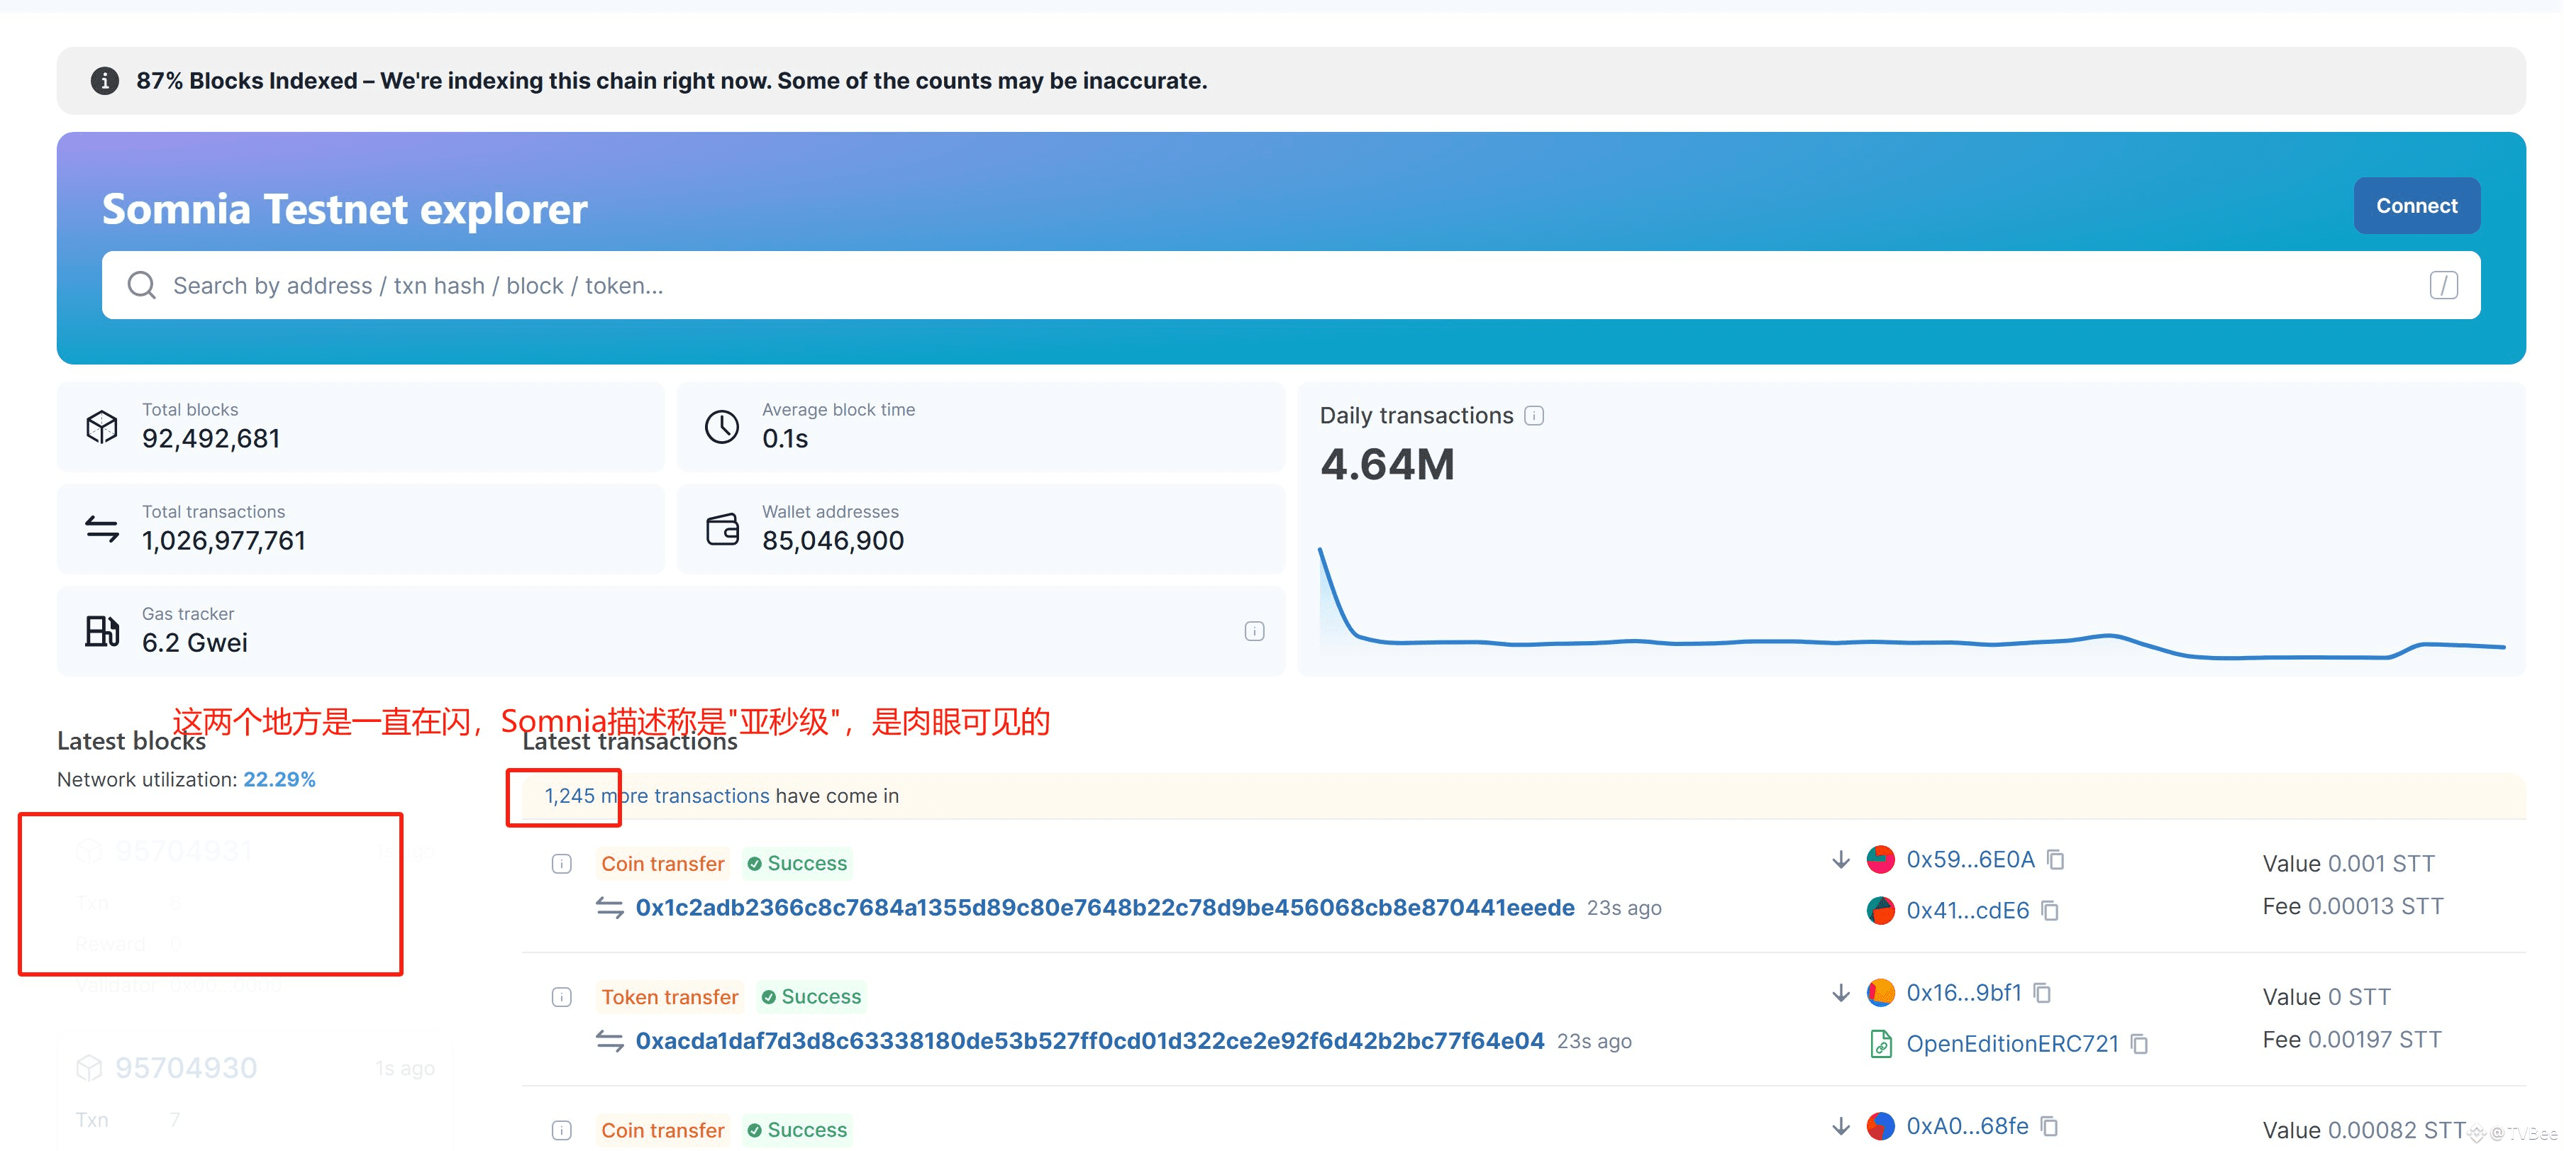
Task: Click the info icon on the indexing banner
Action: point(104,81)
